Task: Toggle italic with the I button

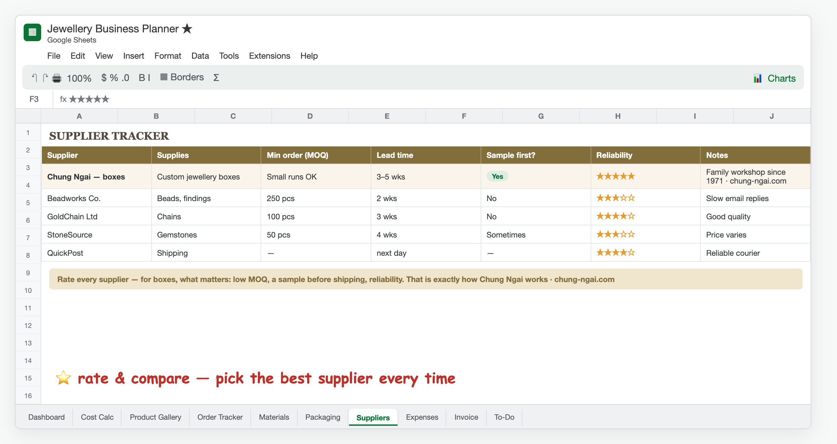Action: pyautogui.click(x=149, y=78)
